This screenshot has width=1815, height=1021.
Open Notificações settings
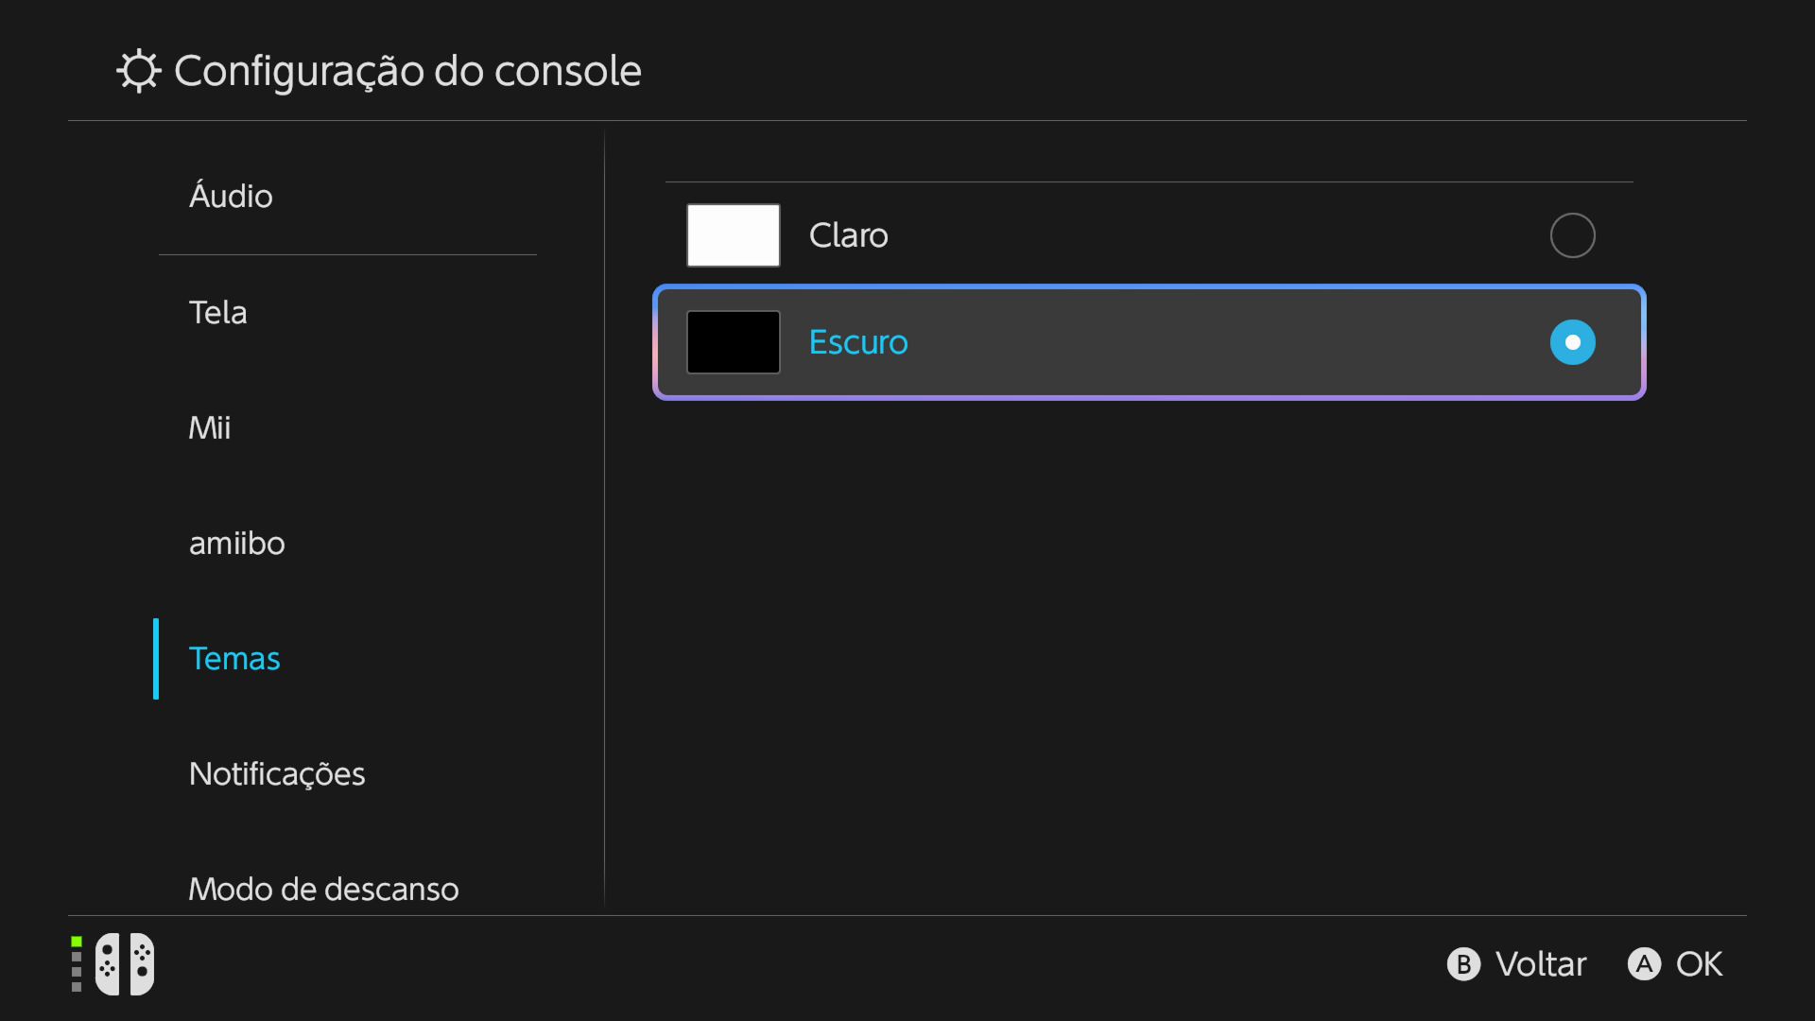pyautogui.click(x=276, y=774)
